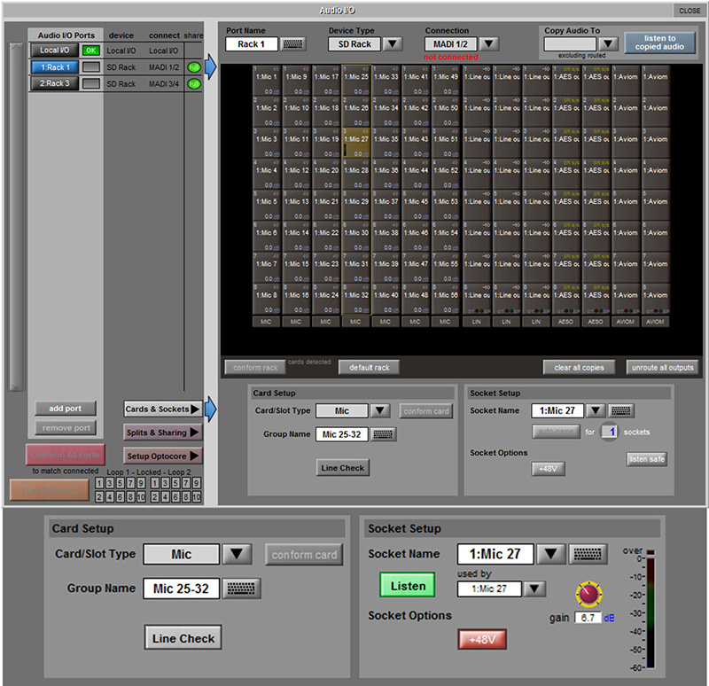Click clear all copies button
This screenshot has width=709, height=686.
pyautogui.click(x=580, y=368)
